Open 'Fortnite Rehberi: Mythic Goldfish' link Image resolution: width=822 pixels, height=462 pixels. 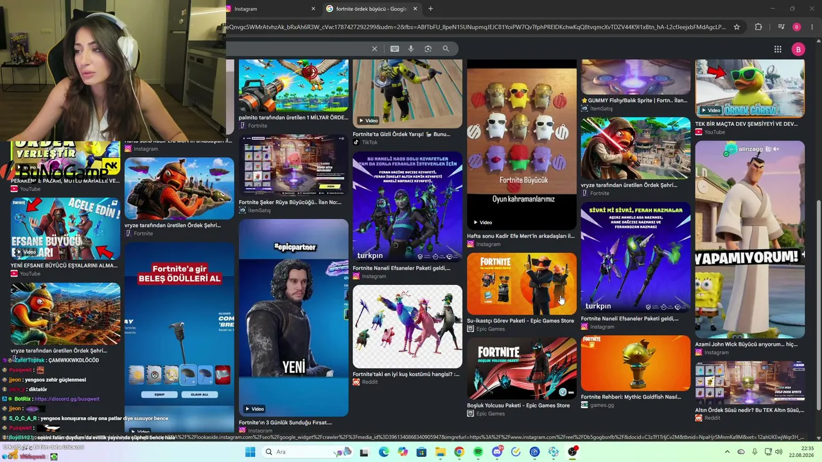coord(631,397)
